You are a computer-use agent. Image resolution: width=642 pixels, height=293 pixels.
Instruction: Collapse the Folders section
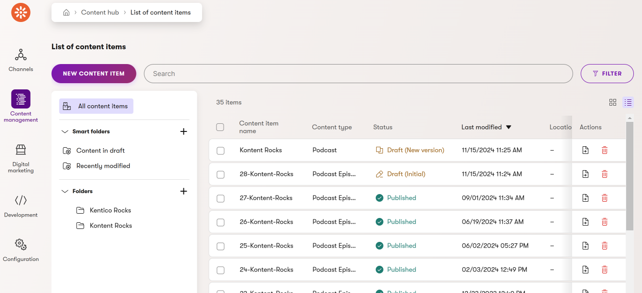tap(65, 191)
